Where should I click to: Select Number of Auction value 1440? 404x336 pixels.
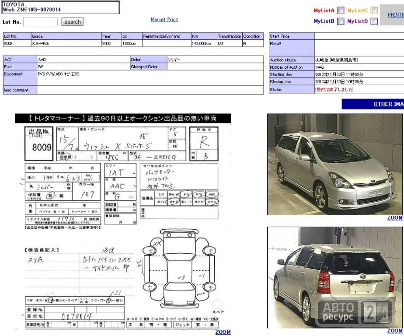[x=320, y=67]
